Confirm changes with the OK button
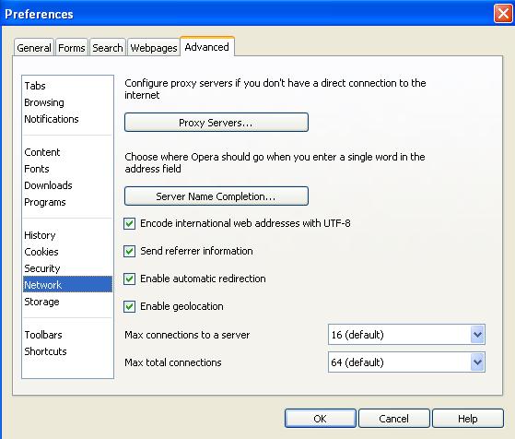515x439 pixels. click(321, 419)
